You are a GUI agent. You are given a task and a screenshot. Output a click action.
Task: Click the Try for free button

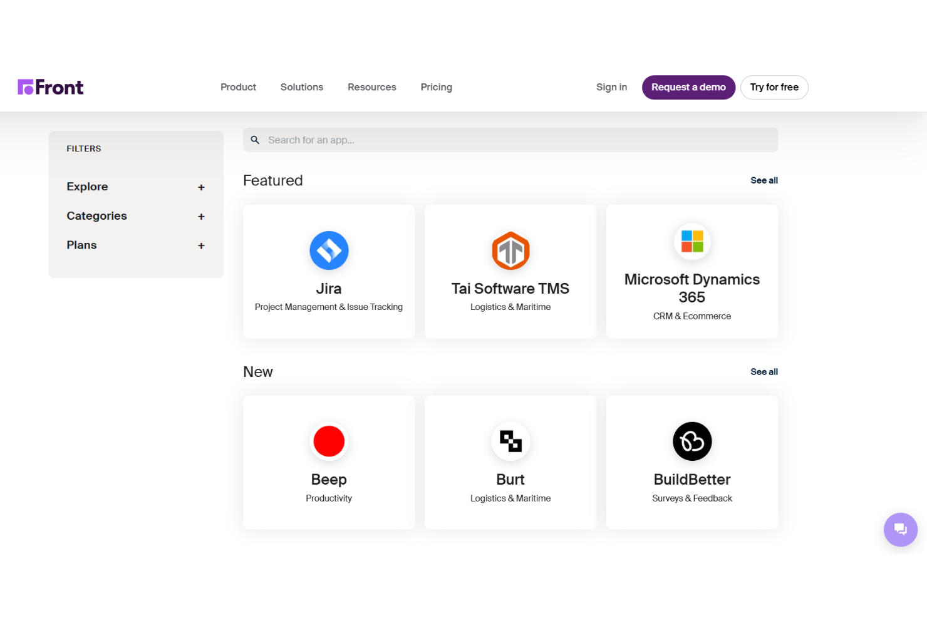[x=774, y=87]
